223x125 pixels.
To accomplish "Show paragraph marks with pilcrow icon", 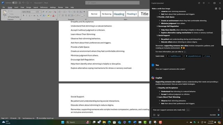I will coord(84,12).
